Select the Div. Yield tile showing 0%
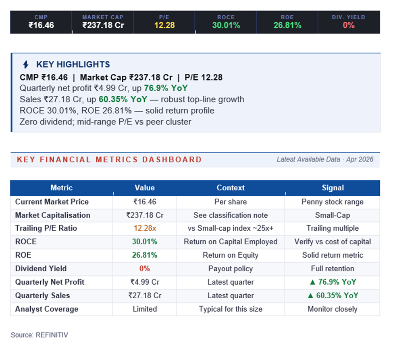The image size is (393, 343). (349, 22)
